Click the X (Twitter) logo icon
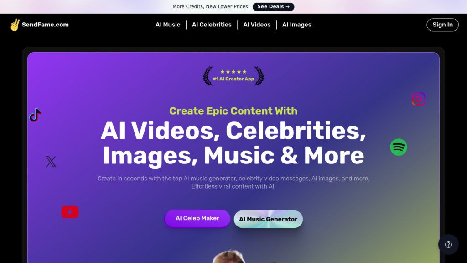The height and width of the screenshot is (263, 467). (51, 162)
